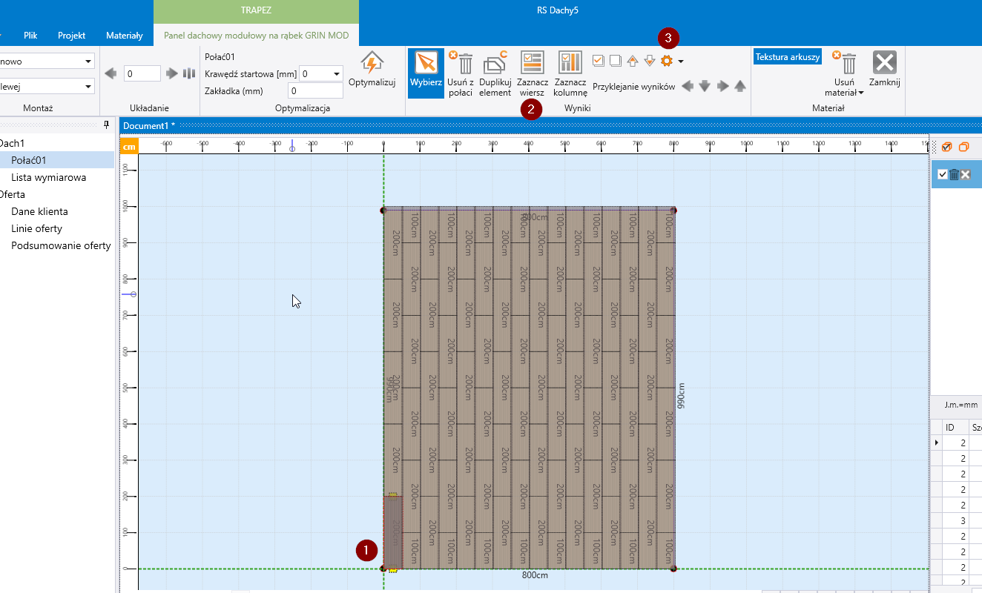Viewport: 982px width, 593px height.
Task: Toggle the checkbox in the right panel row
Action: click(942, 174)
